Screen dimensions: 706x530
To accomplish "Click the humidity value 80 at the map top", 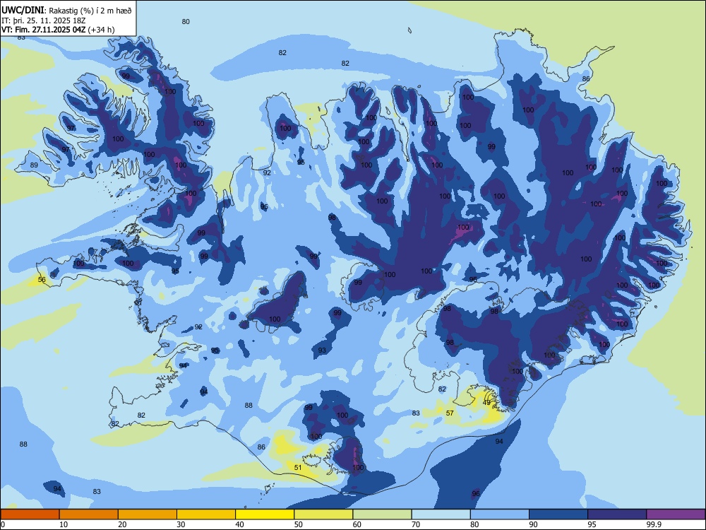I will [186, 22].
